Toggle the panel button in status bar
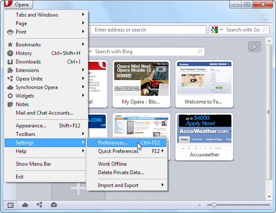 coord(10,205)
